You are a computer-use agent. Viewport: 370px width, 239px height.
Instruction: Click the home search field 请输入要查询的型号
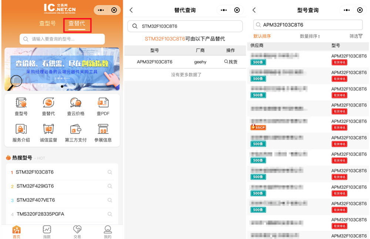62,39
